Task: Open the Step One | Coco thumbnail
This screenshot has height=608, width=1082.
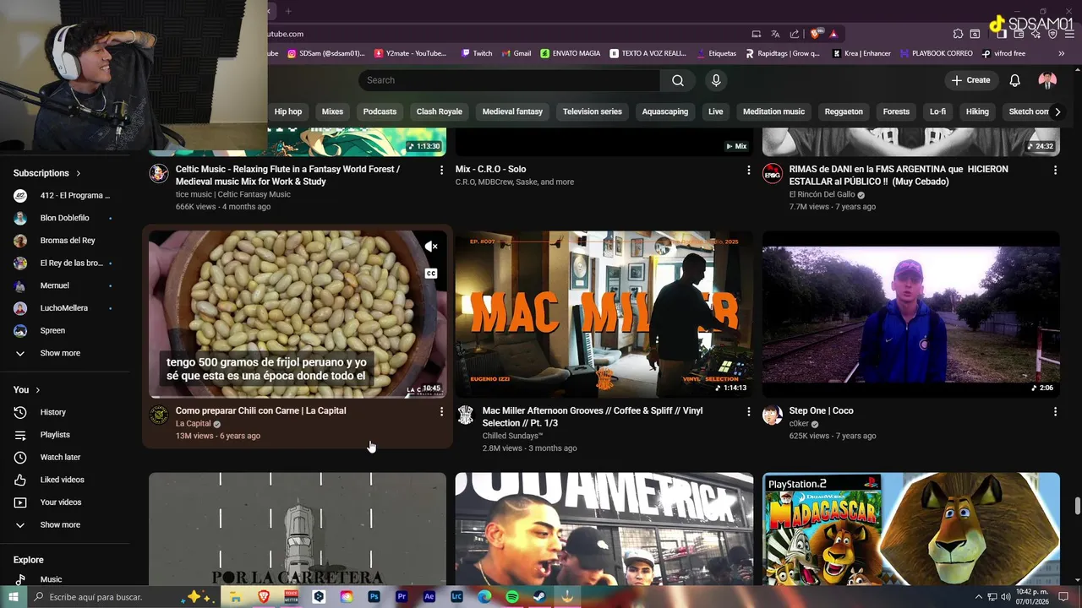Action: 911,314
